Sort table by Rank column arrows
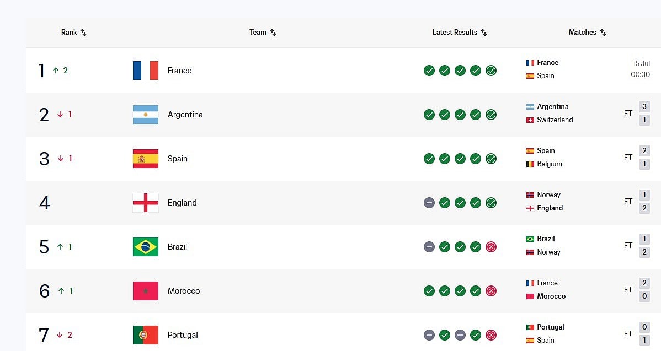 coord(83,33)
